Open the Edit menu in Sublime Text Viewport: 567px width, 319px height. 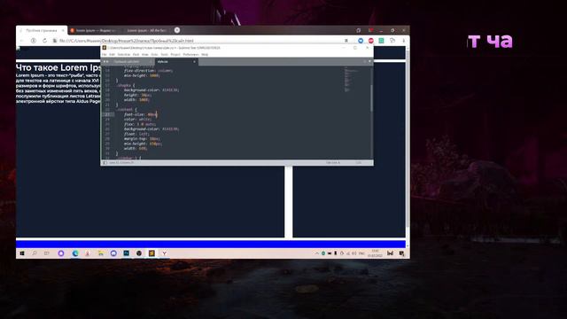coord(113,55)
